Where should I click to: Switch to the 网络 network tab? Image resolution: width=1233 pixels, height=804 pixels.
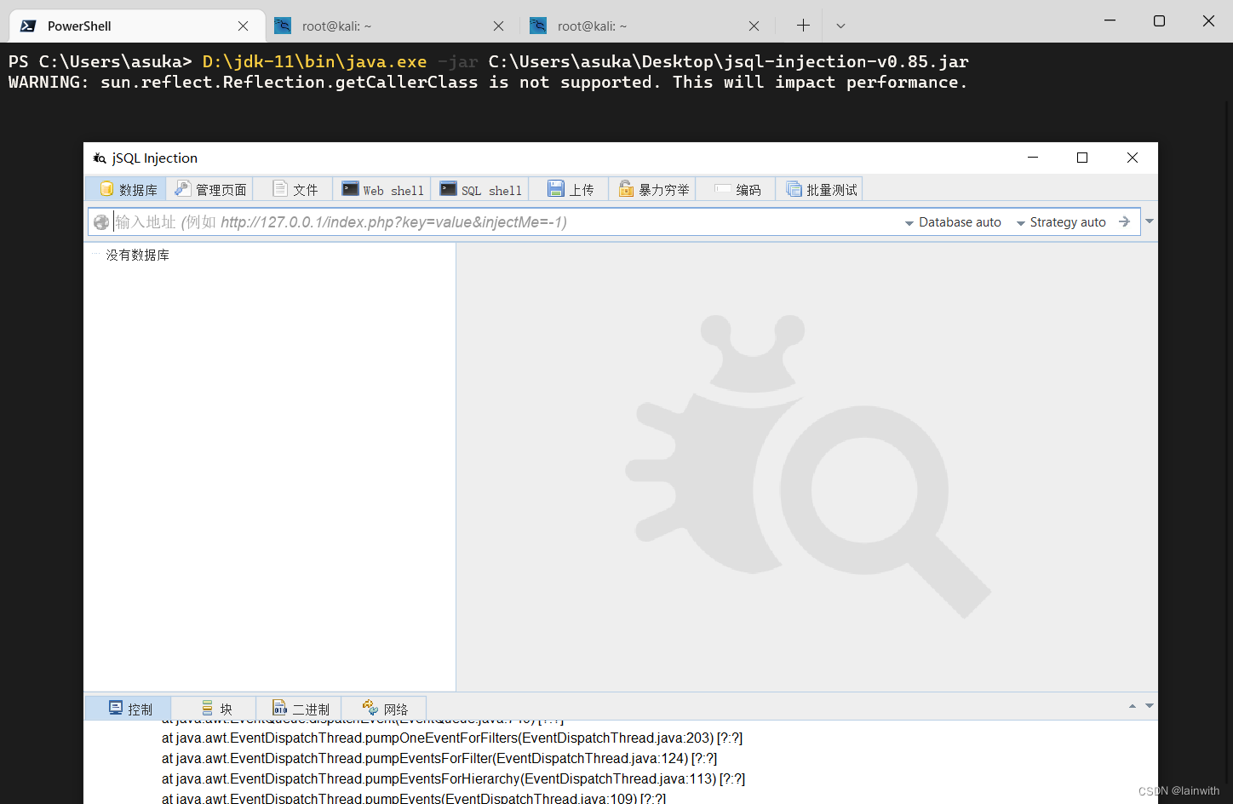click(385, 709)
